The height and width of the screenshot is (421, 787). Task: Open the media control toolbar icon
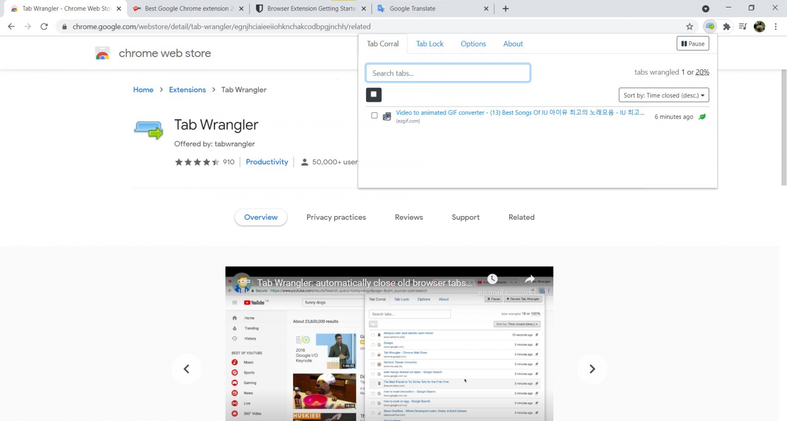[743, 27]
